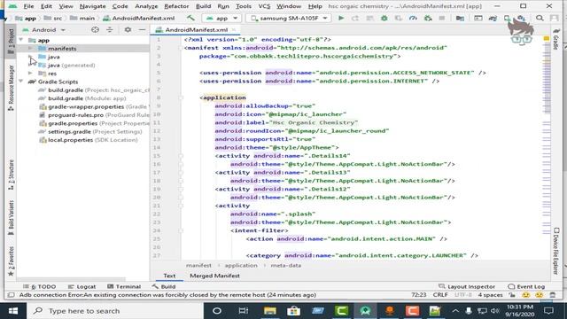The width and height of the screenshot is (567, 319).
Task: Run the app with the green play icon
Action: [340, 18]
